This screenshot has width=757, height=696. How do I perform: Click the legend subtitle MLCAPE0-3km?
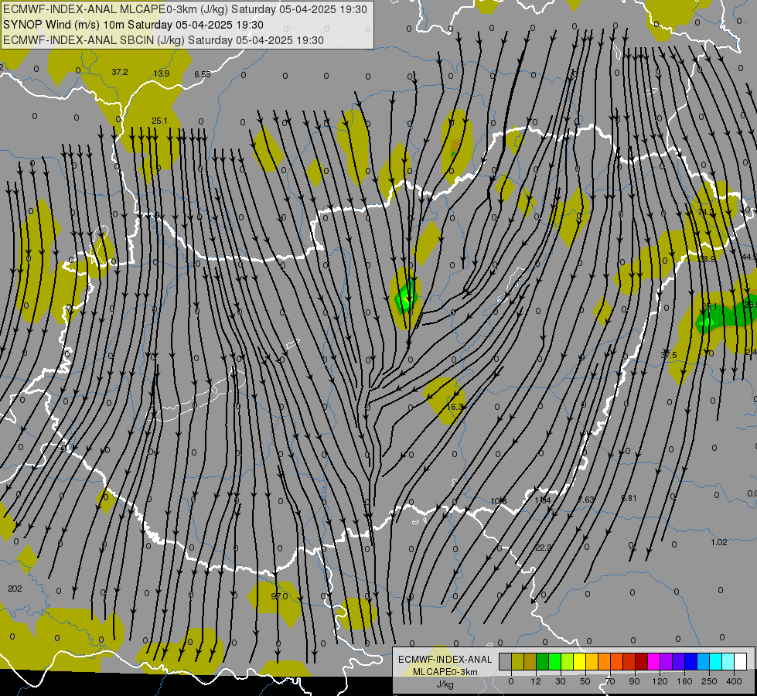pyautogui.click(x=445, y=672)
